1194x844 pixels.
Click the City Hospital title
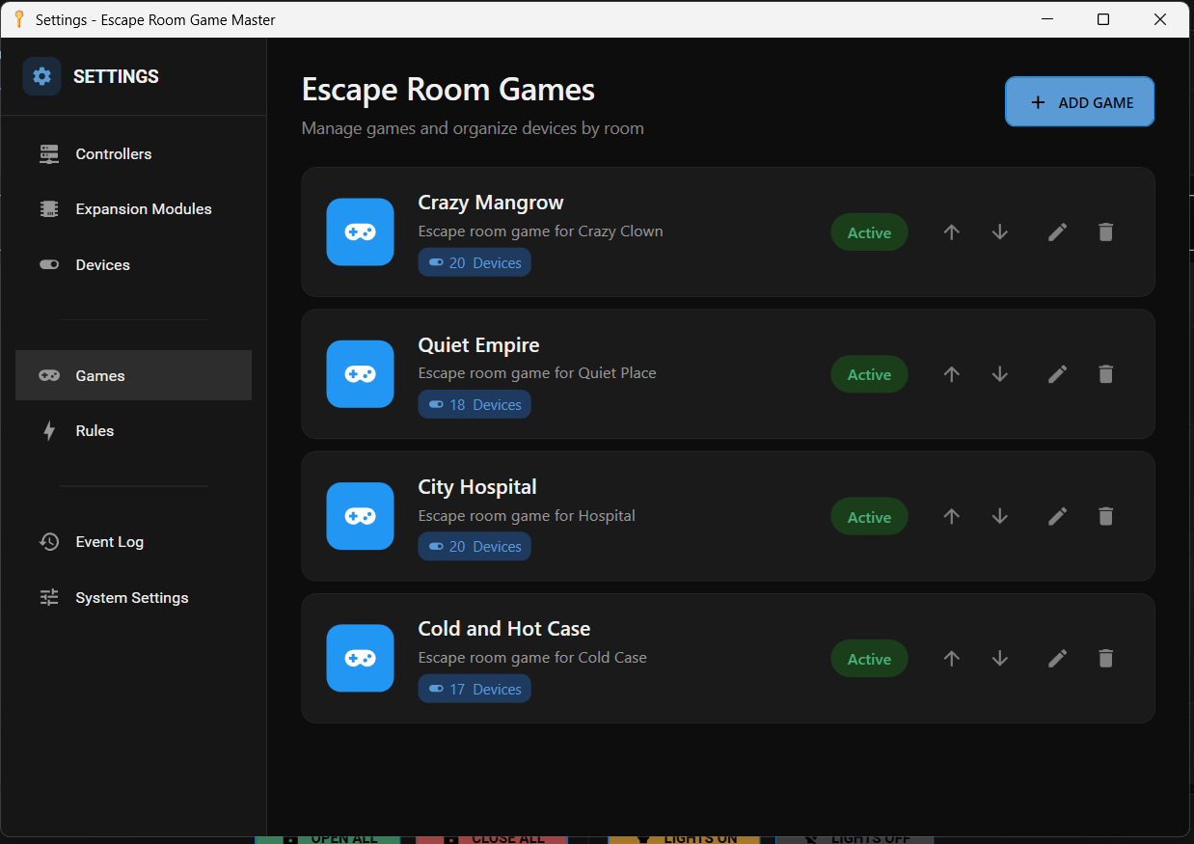(x=477, y=487)
